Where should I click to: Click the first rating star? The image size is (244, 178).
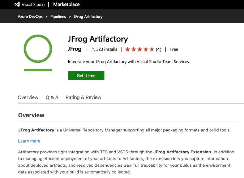tap(128, 49)
